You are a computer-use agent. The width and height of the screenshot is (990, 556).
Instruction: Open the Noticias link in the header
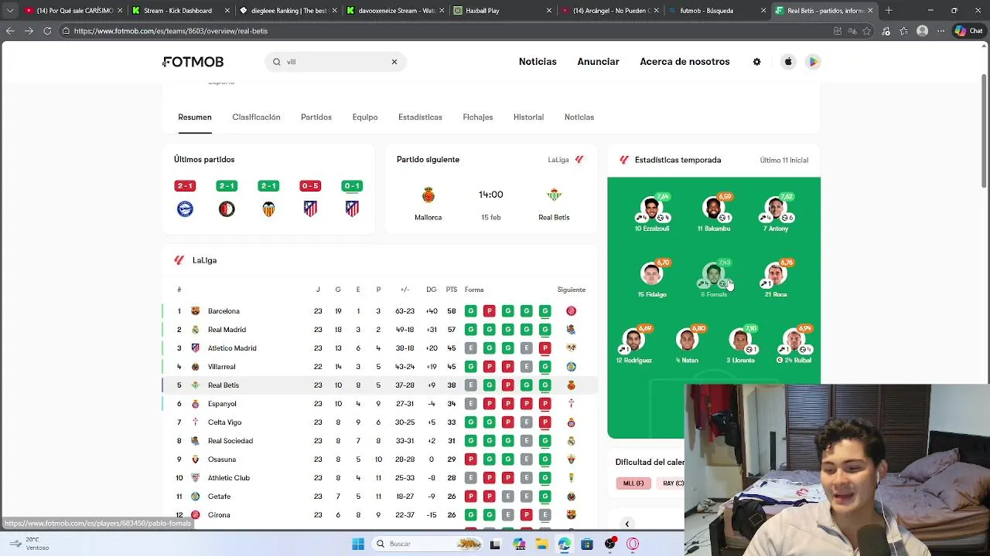click(x=538, y=62)
